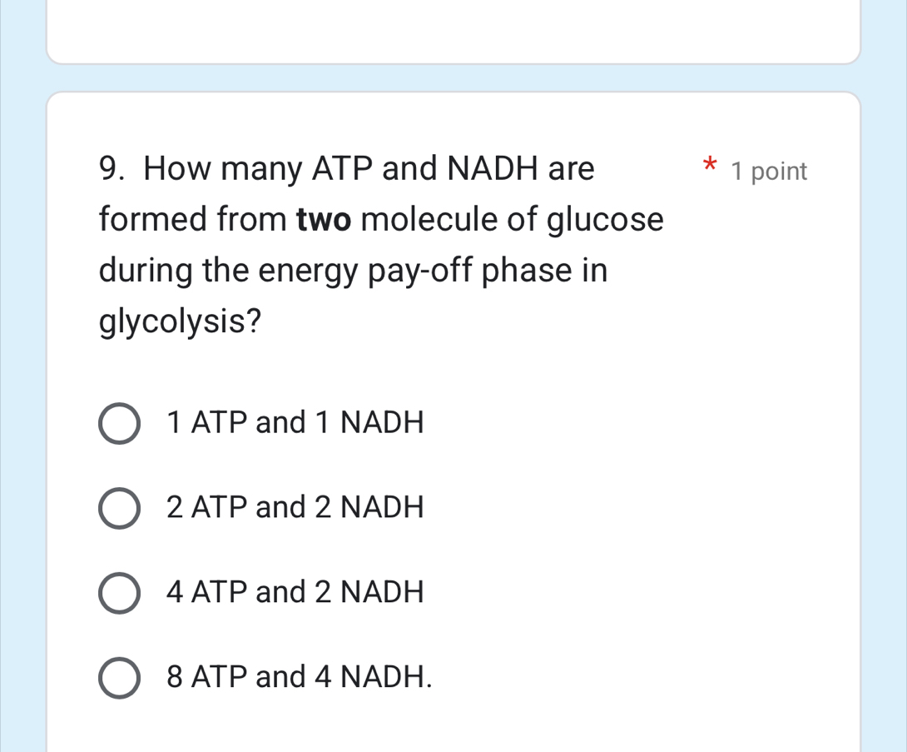Click the bolded word "two" in the question
This screenshot has height=752, width=907.
(321, 220)
